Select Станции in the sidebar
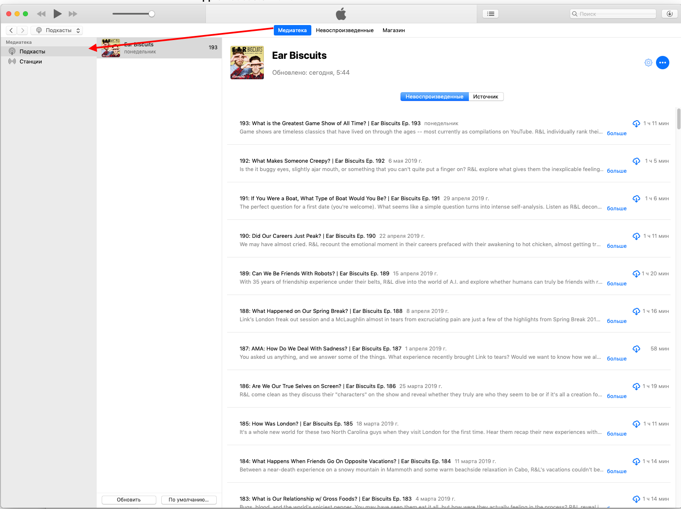681x509 pixels. click(x=48, y=61)
